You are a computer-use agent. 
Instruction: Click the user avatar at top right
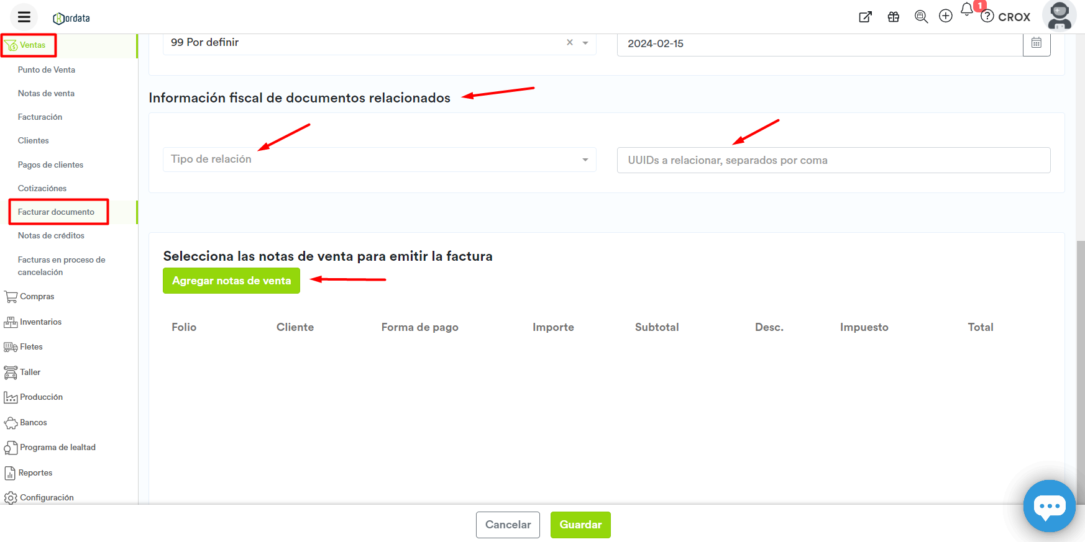(x=1059, y=16)
